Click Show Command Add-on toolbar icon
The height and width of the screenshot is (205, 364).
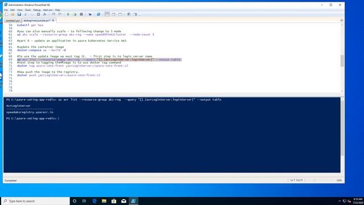135,14
